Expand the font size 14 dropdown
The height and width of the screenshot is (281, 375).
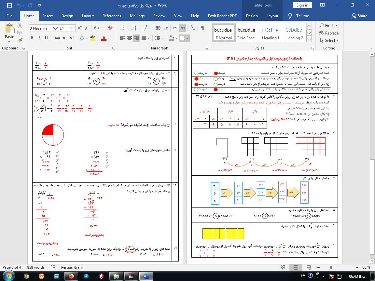tap(72, 28)
